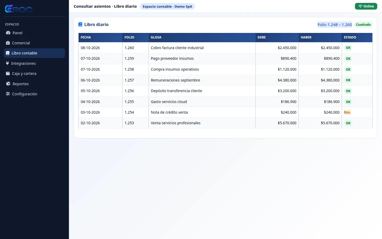Click date 03-10-2026
This screenshot has width=382, height=239.
[90, 112]
